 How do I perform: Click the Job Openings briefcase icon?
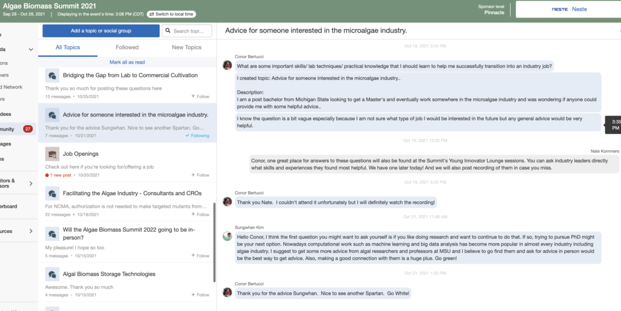point(52,154)
